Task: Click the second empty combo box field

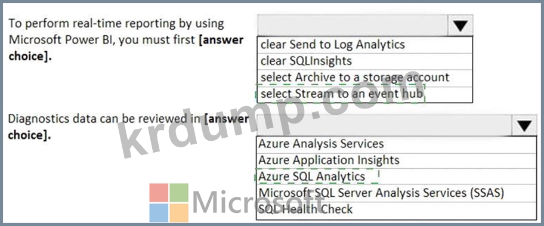Action: (x=384, y=125)
